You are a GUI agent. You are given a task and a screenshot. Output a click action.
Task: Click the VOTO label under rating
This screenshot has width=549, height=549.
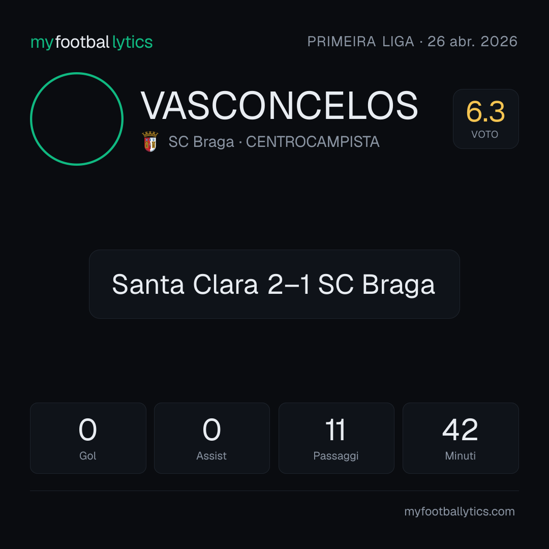[484, 134]
